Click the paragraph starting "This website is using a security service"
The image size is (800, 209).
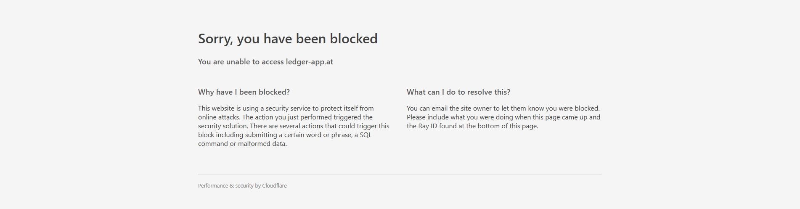tap(294, 126)
